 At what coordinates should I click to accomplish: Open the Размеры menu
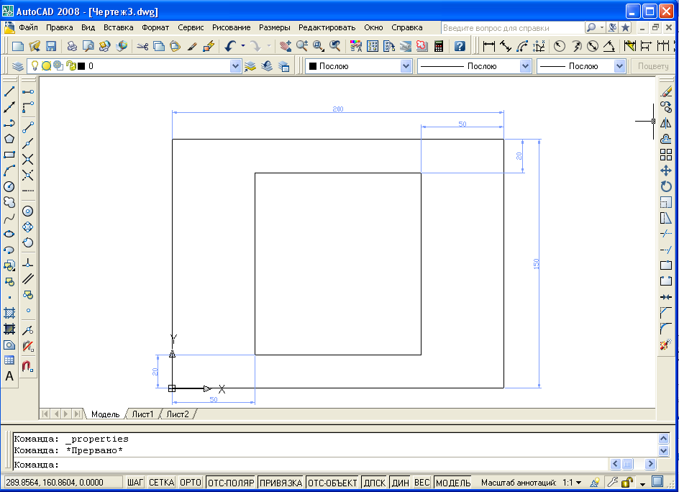pyautogui.click(x=275, y=27)
